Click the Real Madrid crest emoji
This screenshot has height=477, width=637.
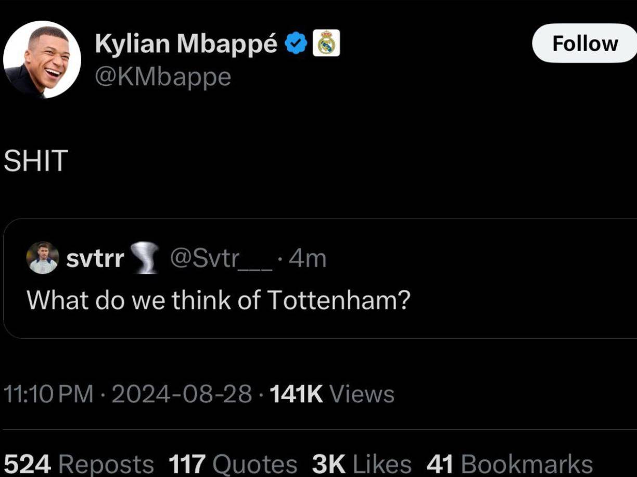coord(325,43)
